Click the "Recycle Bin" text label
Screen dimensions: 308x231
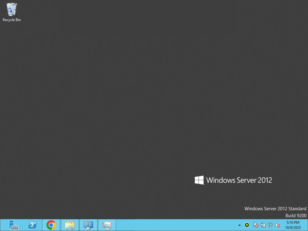point(12,20)
